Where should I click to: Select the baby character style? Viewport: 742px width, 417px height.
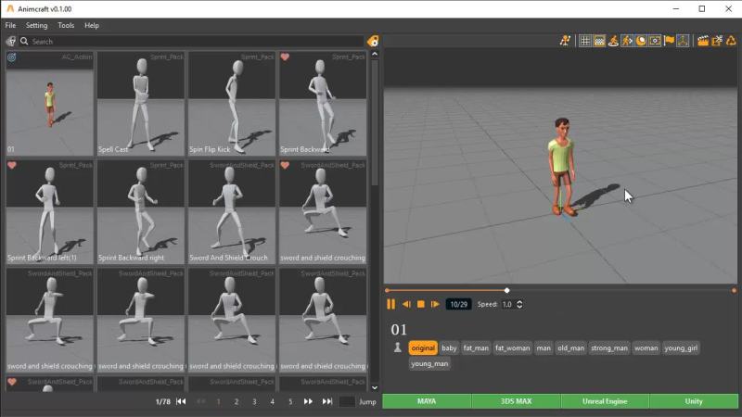[449, 348]
